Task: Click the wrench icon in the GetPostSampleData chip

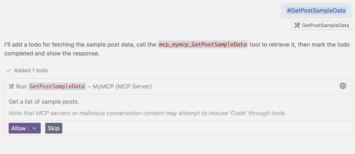Action: [x=297, y=25]
